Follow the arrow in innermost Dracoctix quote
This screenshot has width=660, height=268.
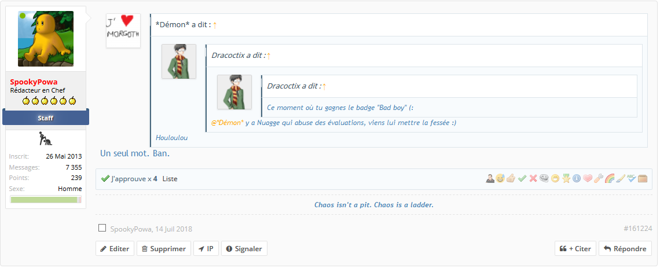(x=324, y=86)
